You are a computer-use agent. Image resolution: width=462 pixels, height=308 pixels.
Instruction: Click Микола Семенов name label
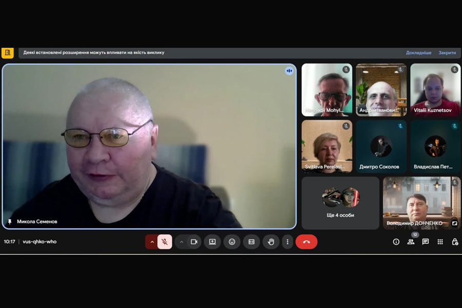(37, 221)
